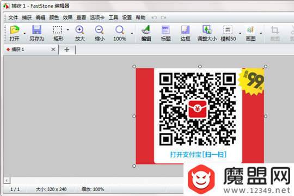Add a new tab with plus button

tap(67, 50)
